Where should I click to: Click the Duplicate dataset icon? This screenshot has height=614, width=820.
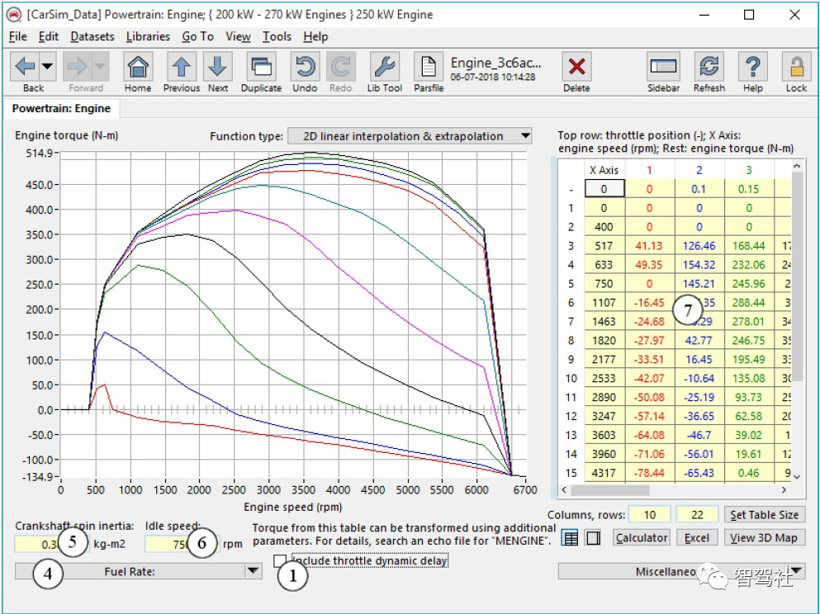(261, 67)
